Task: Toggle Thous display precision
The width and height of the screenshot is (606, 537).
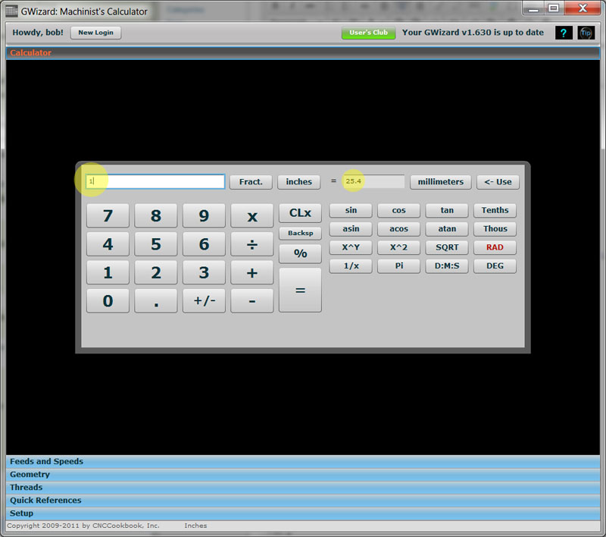Action: pyautogui.click(x=495, y=229)
